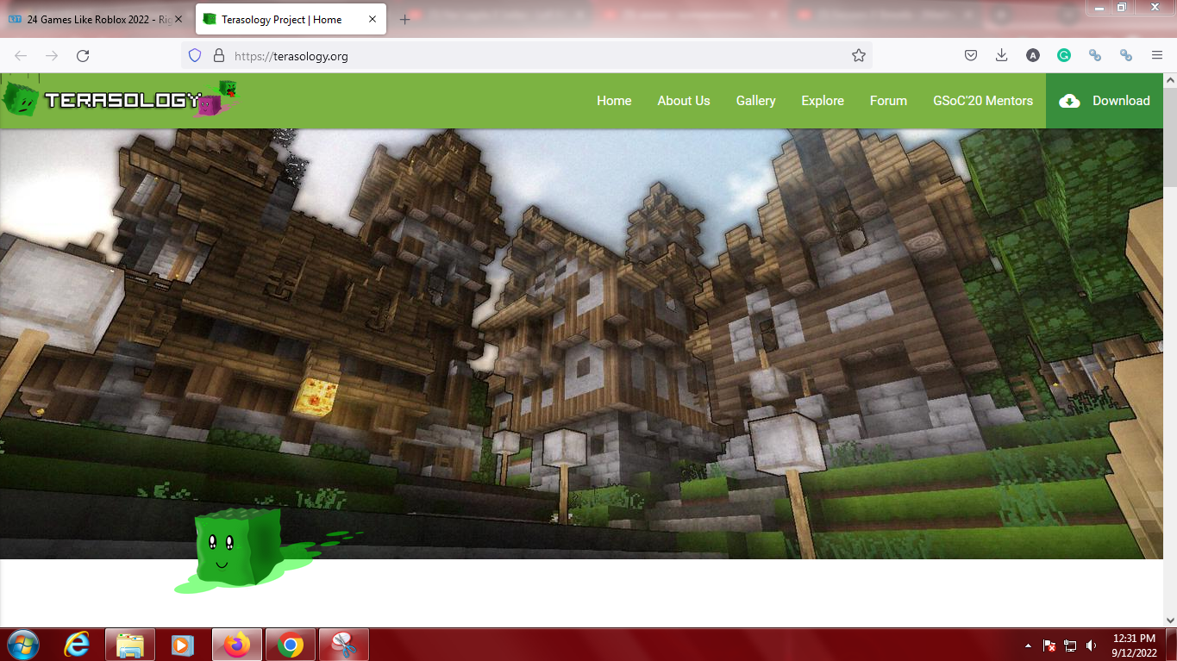Open Google Chrome from taskbar
The image size is (1177, 661).
coord(291,645)
